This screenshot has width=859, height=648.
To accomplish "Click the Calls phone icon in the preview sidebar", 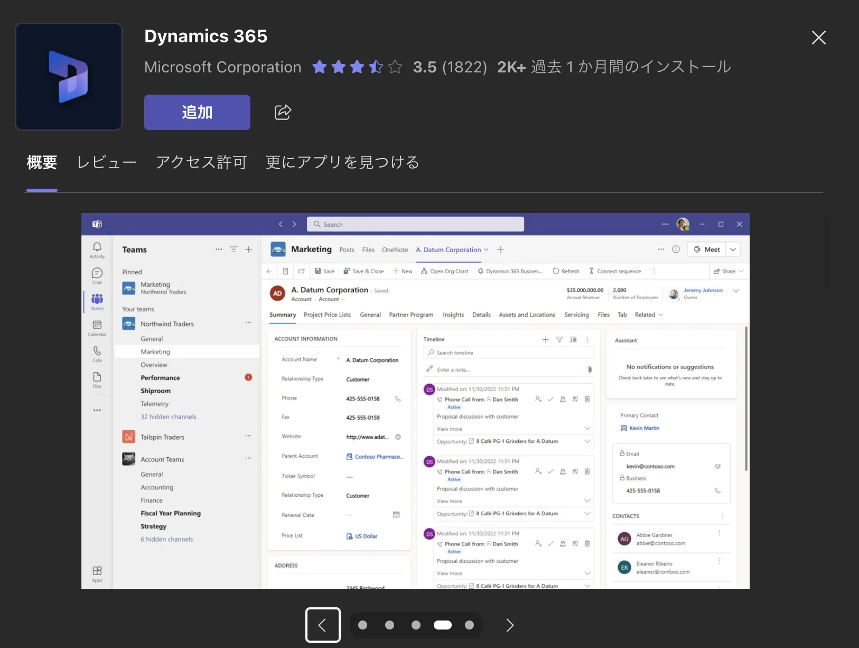I will pos(97,351).
